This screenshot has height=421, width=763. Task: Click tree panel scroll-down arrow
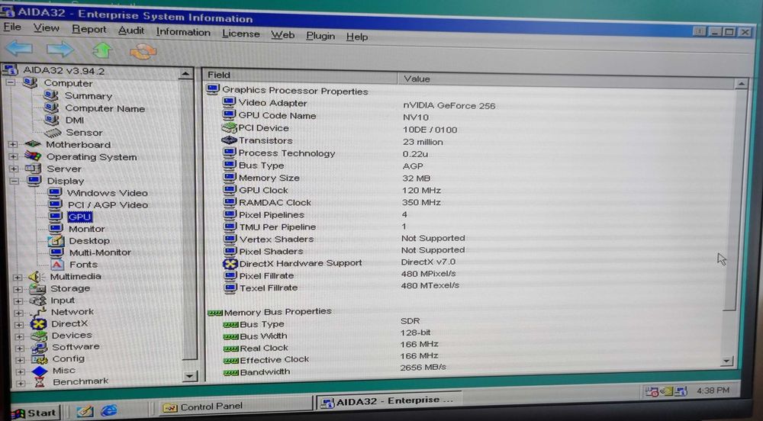tap(189, 376)
